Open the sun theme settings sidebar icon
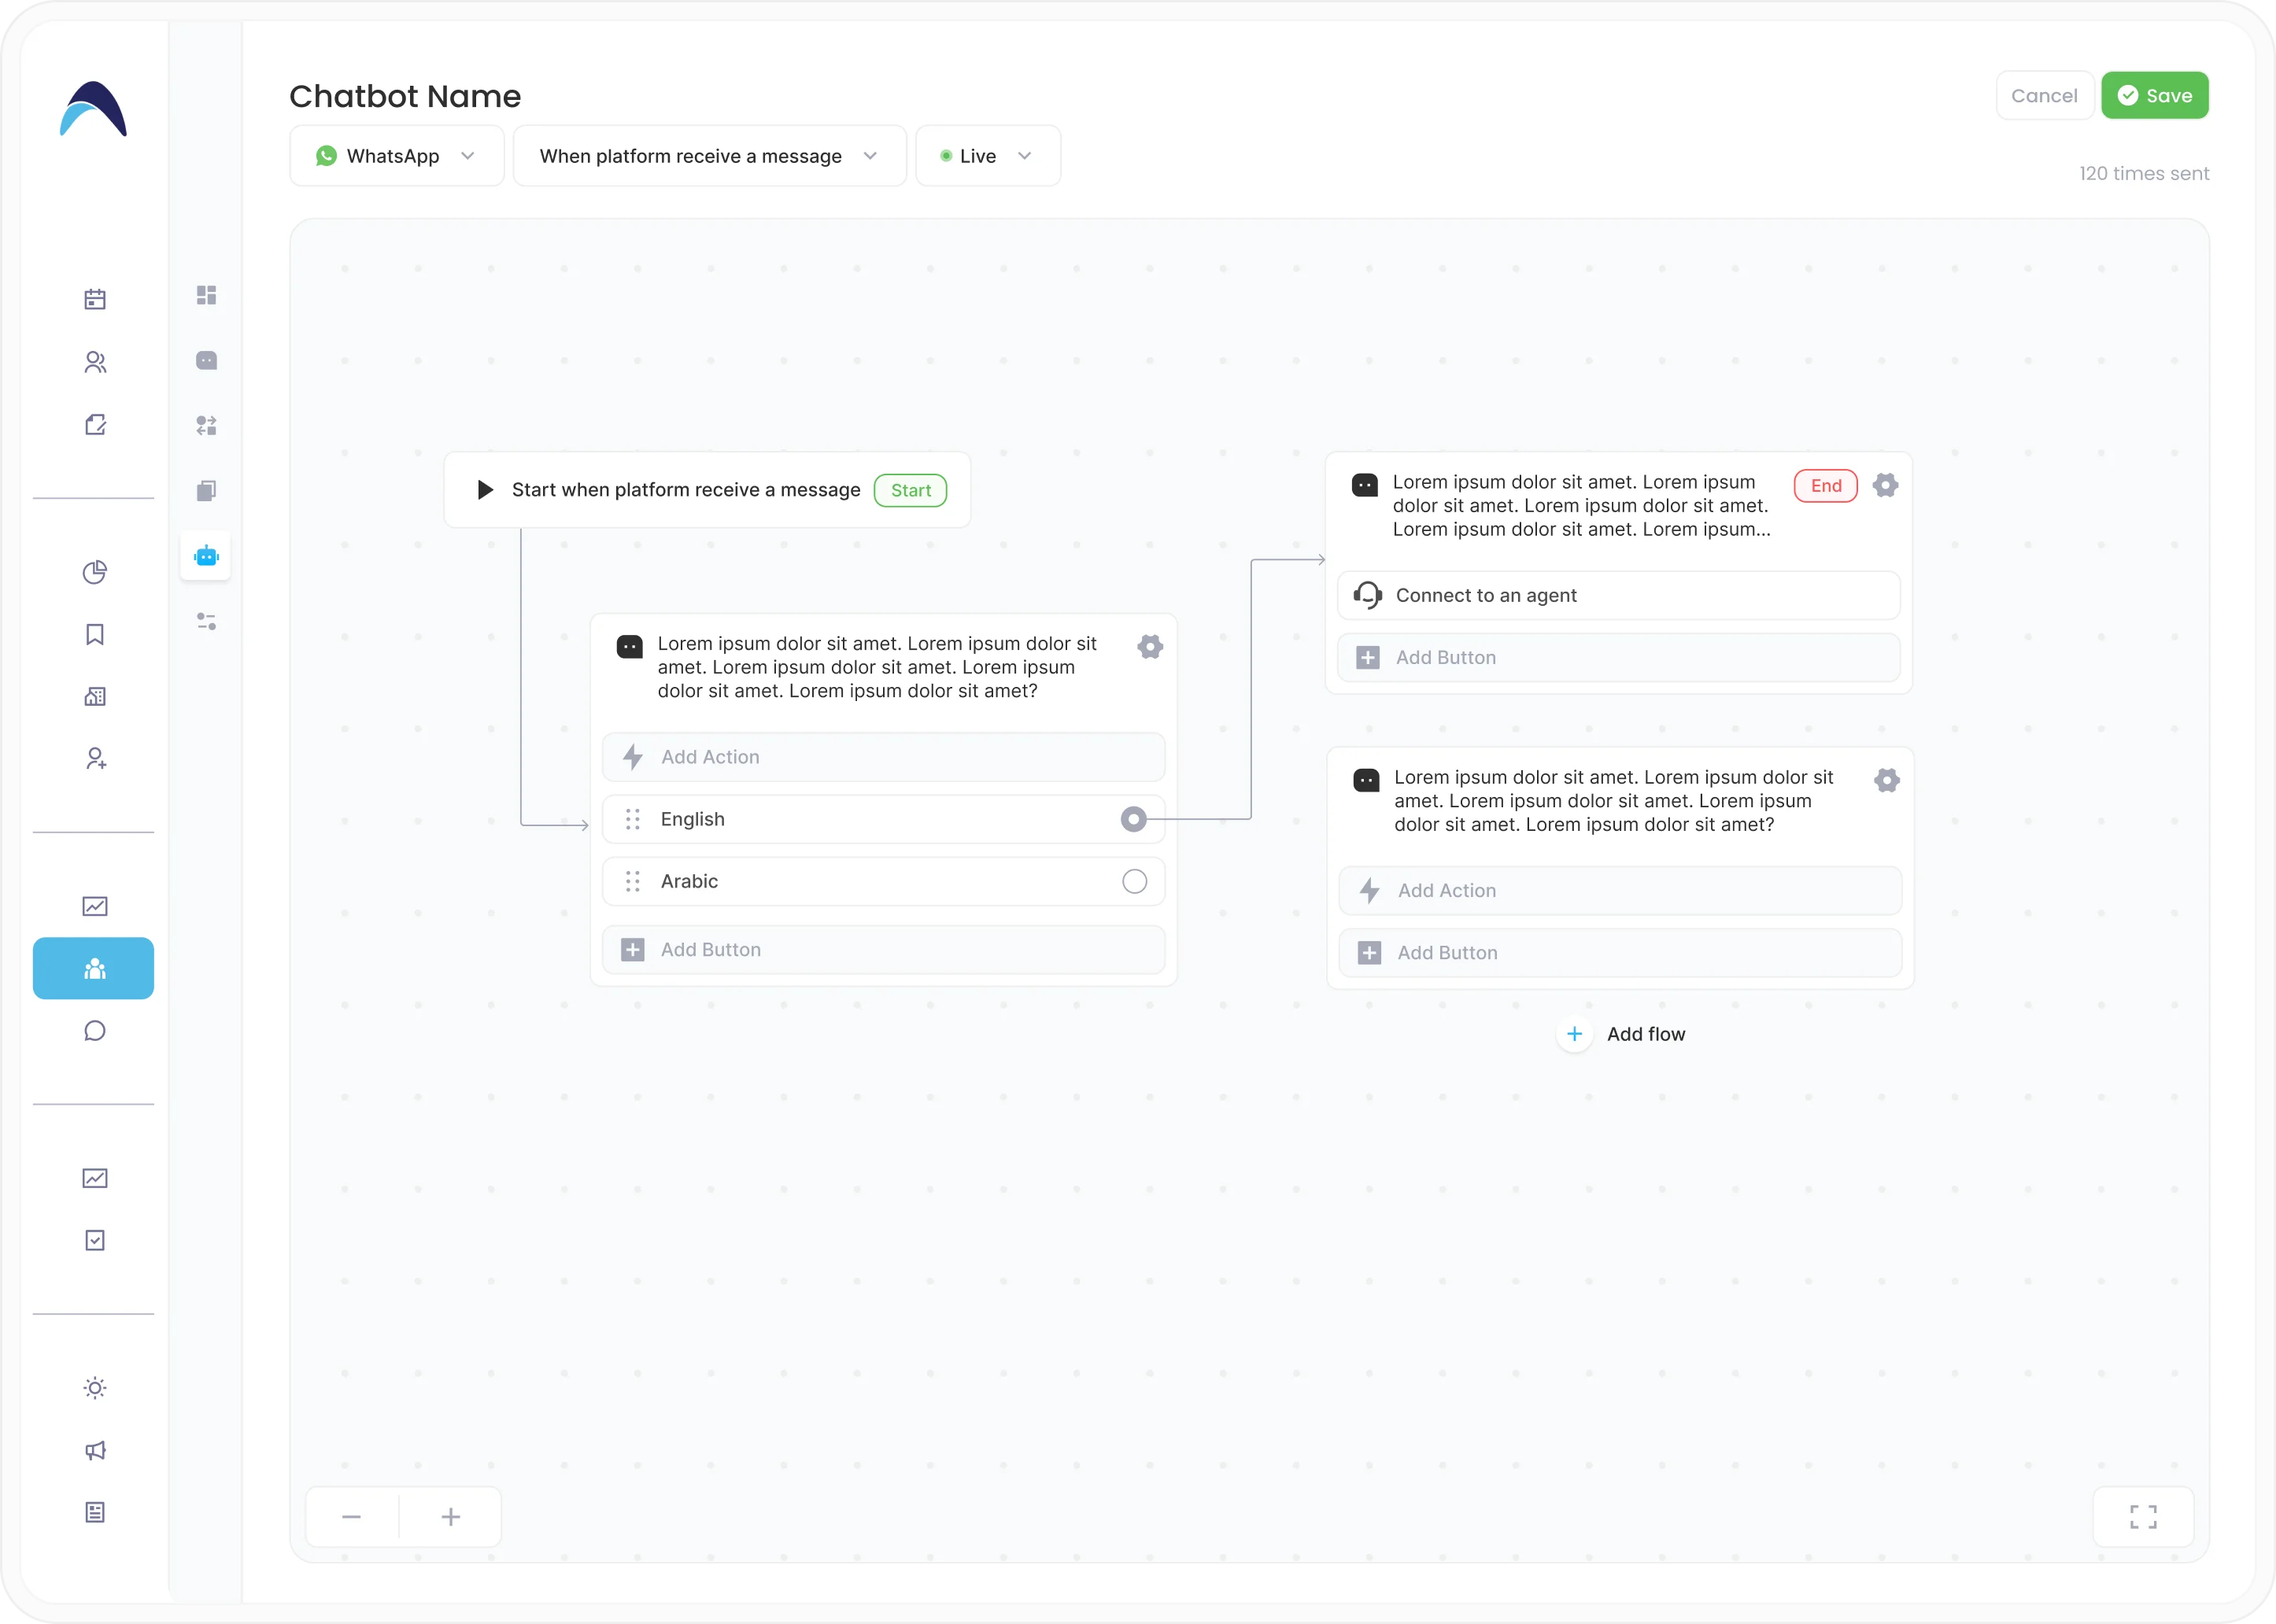Screen dimensions: 2276x1624 point(95,1388)
